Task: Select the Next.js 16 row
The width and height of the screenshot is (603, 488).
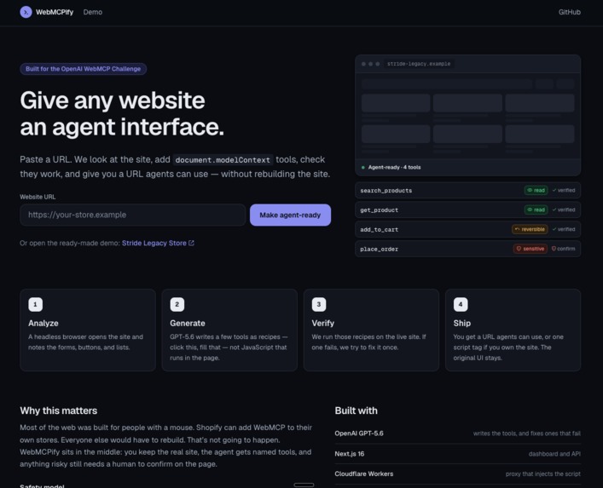Action: point(458,454)
